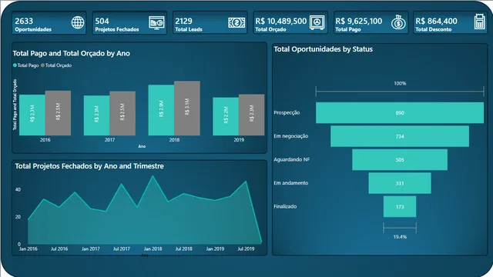Click the 19.4% label below the funnel

coord(400,237)
